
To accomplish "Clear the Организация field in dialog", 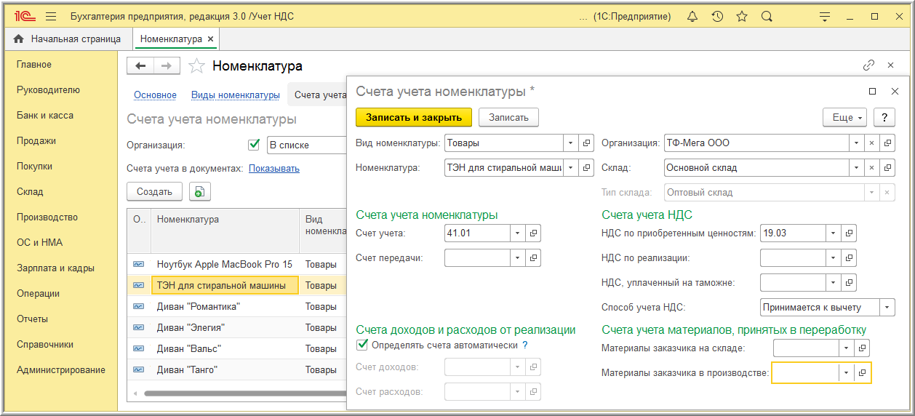I will pyautogui.click(x=871, y=143).
